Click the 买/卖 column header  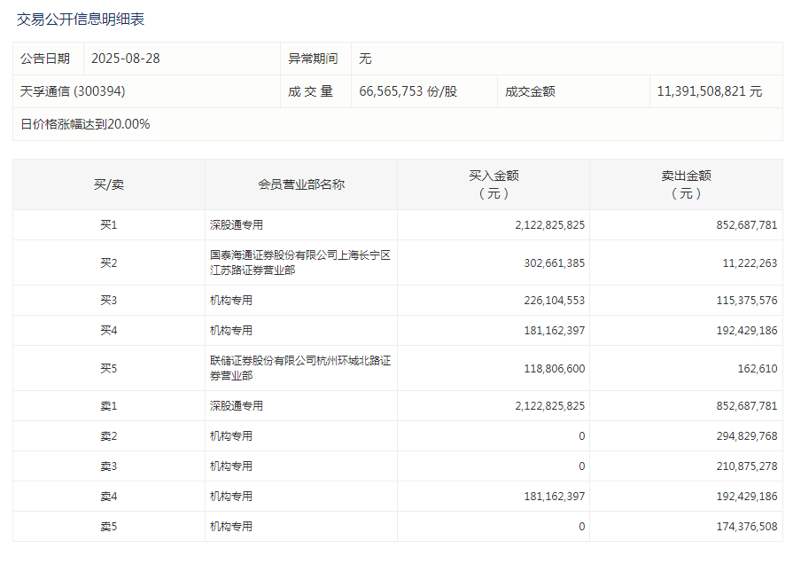[109, 184]
